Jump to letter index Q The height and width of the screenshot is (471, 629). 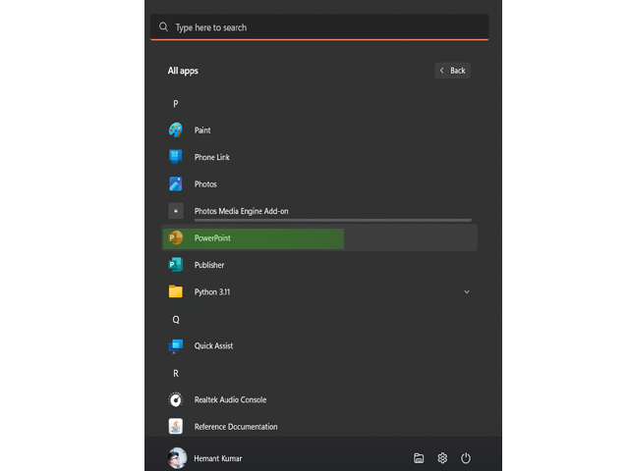(x=176, y=320)
